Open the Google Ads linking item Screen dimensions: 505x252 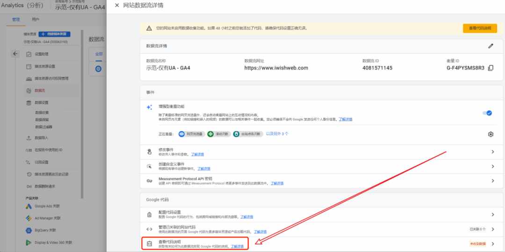(x=43, y=206)
